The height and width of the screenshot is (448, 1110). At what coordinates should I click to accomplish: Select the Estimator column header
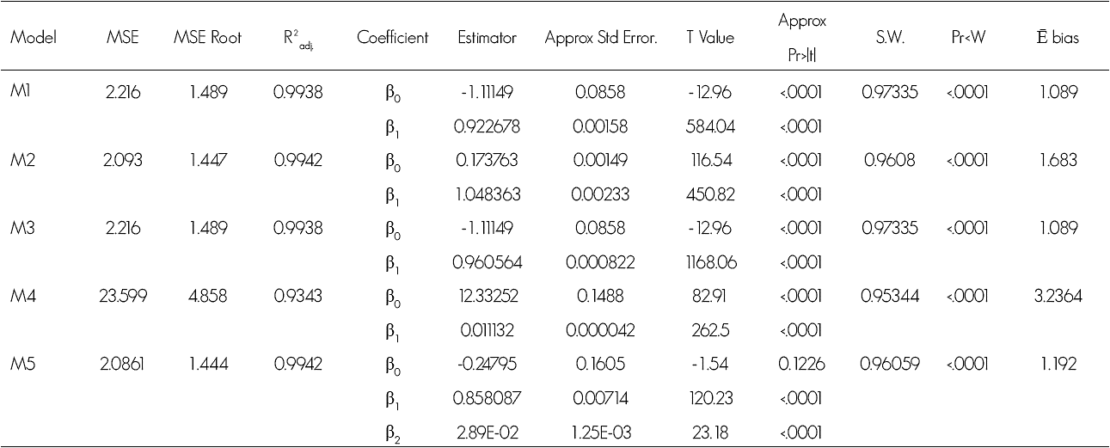pos(487,39)
